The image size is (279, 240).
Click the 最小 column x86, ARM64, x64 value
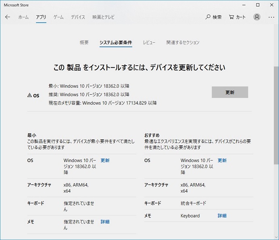pyautogui.click(x=76, y=188)
